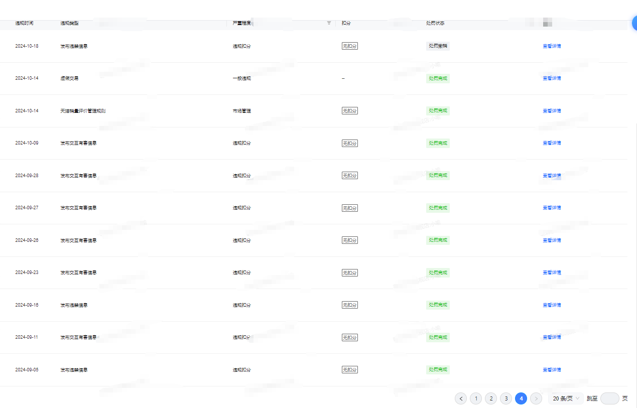The image size is (637, 408).
Task: Click the 2024-10-18 date cell
Action: [27, 46]
